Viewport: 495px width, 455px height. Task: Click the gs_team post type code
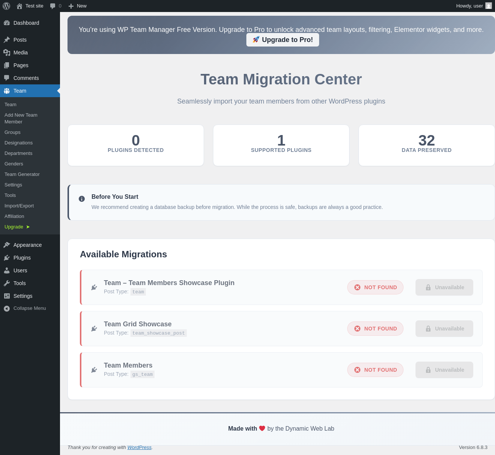coord(142,374)
